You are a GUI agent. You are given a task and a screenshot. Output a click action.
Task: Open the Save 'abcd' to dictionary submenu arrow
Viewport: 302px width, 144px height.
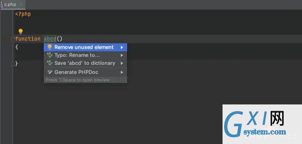[x=122, y=63]
